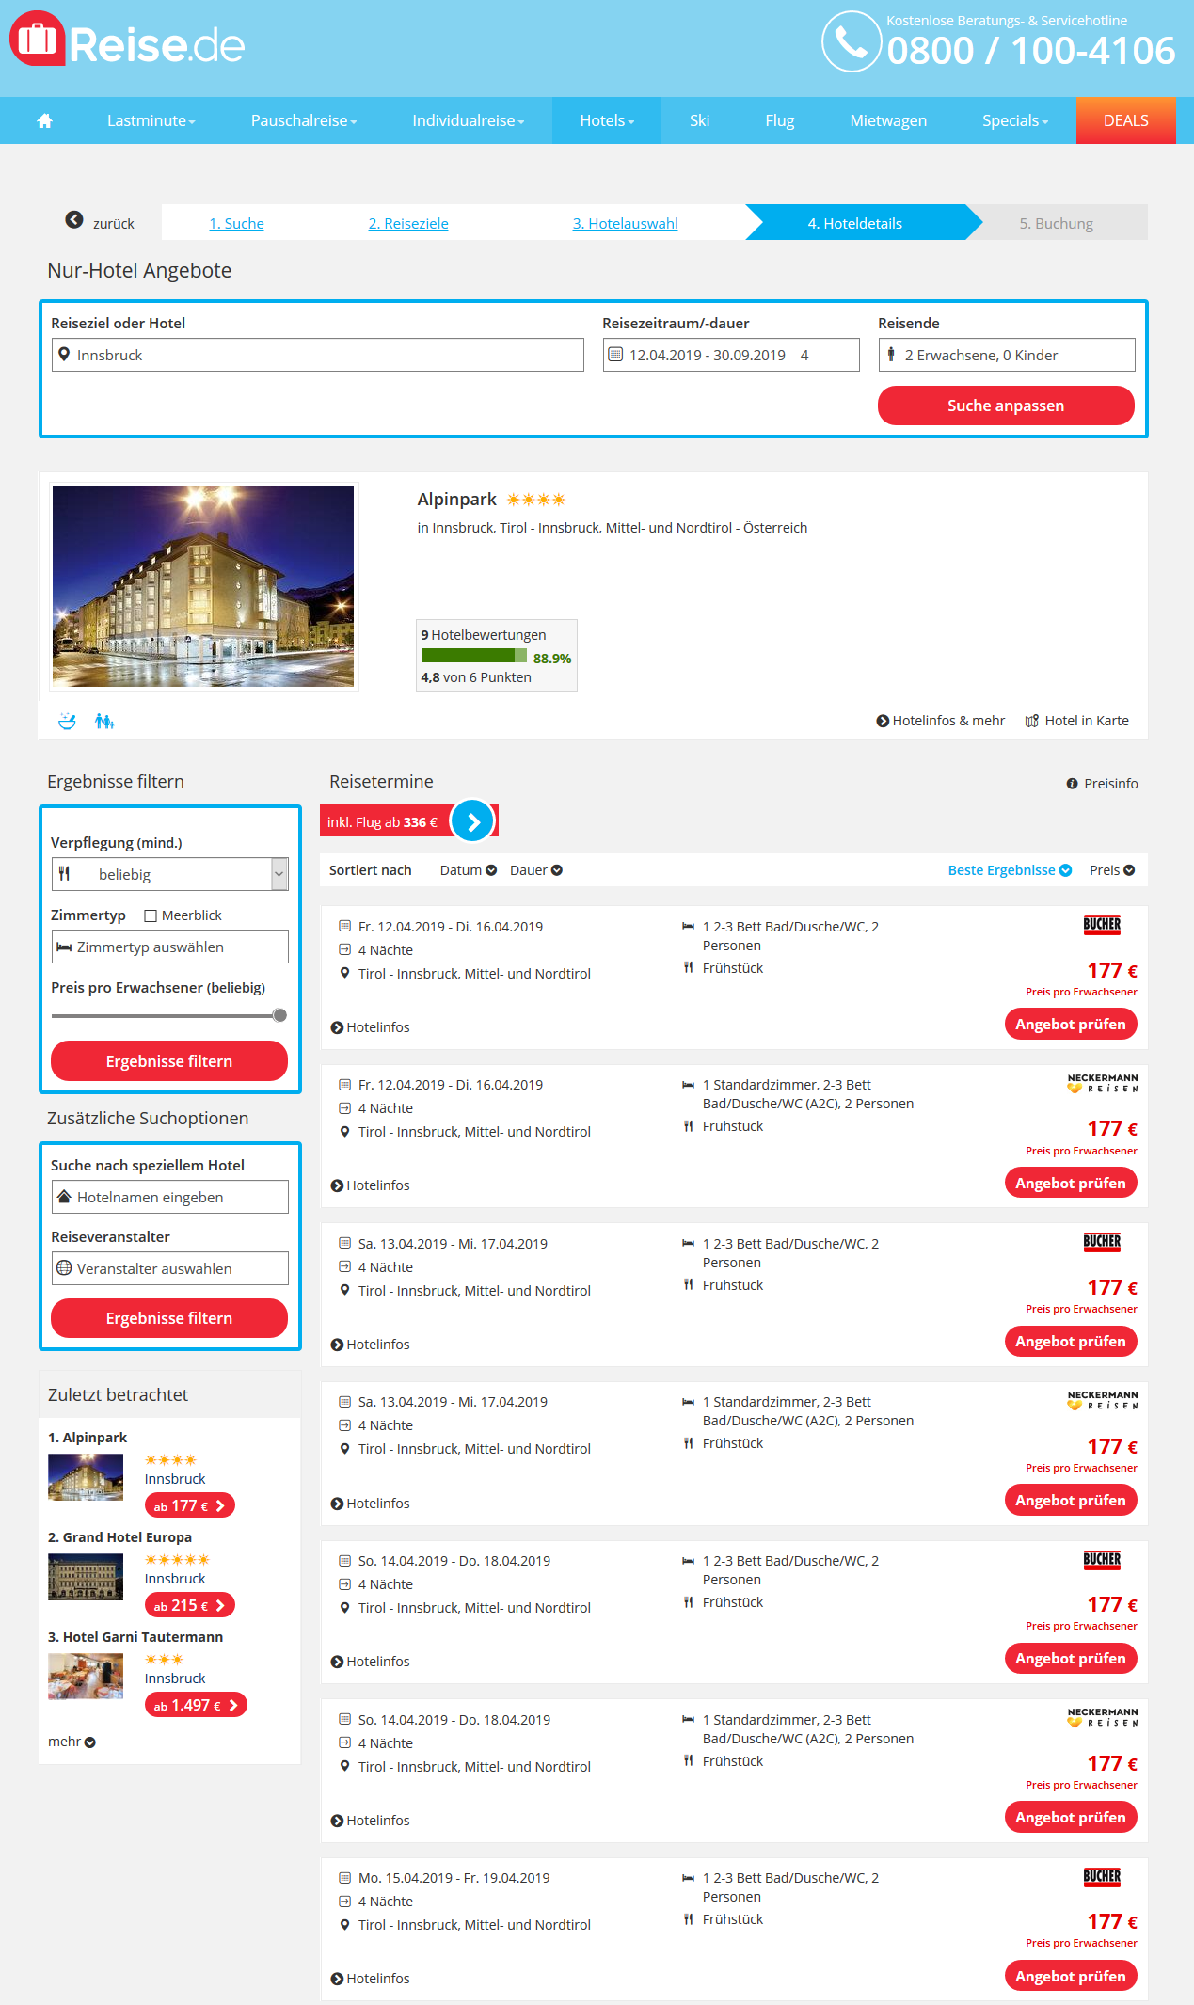Click the home icon in navigation bar

(44, 120)
